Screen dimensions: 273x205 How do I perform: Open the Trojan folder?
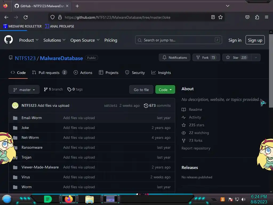[x=26, y=157]
